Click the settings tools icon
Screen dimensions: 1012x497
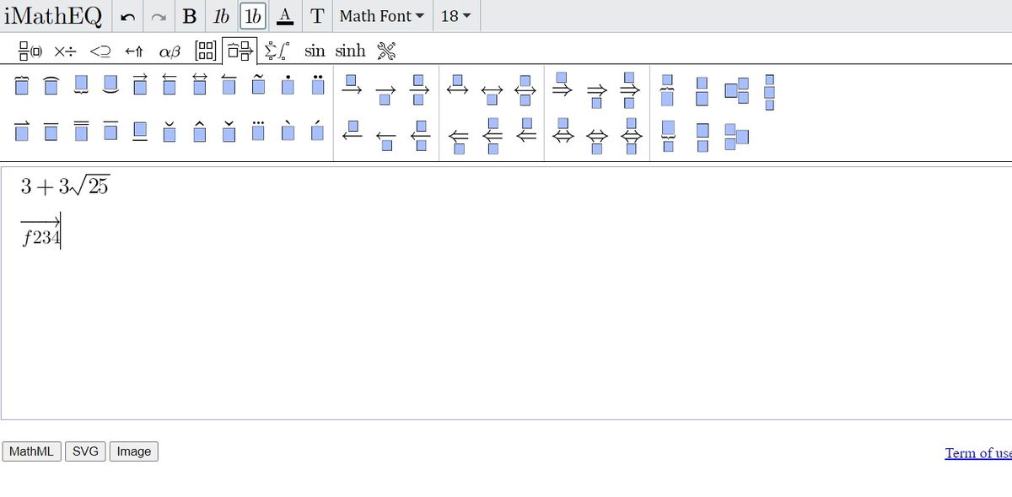386,51
